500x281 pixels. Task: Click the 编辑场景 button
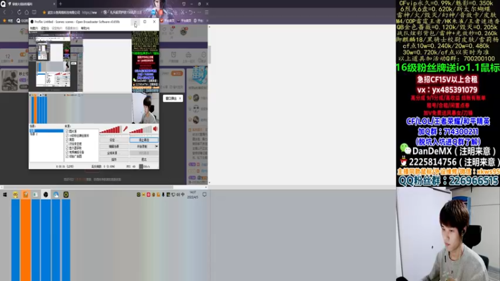click(x=114, y=147)
